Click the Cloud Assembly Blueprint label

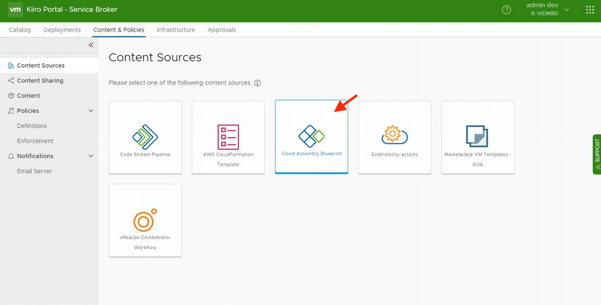311,154
